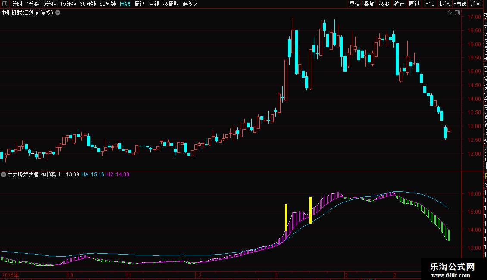The width and height of the screenshot is (487, 280).
Task: Open the 多股 multi-stock view
Action: coord(384,4)
